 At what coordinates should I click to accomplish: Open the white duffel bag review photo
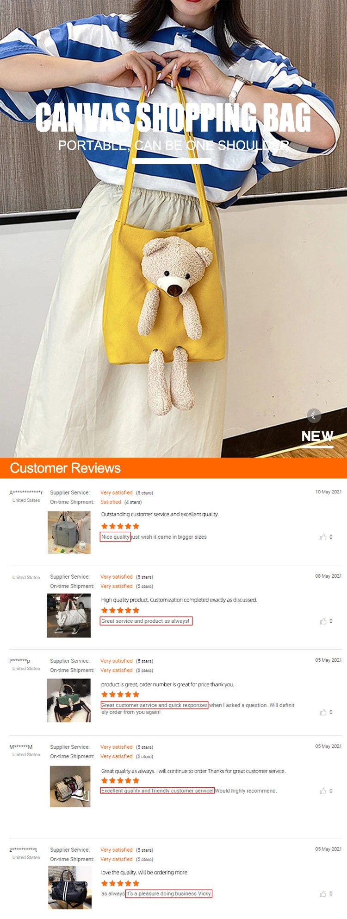(69, 615)
